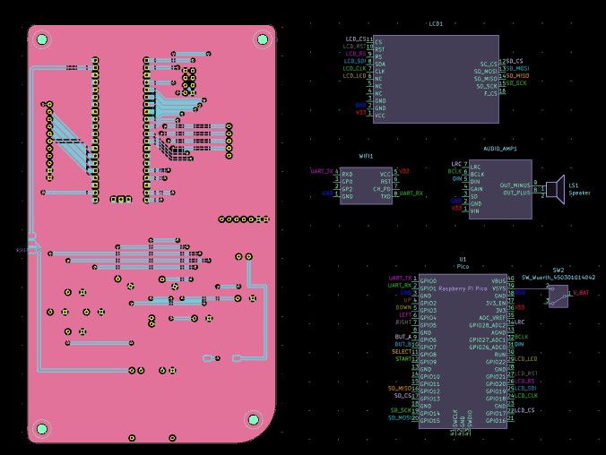Click the UP label at Pico pin 4
This screenshot has width=606, height=455.
[408, 300]
